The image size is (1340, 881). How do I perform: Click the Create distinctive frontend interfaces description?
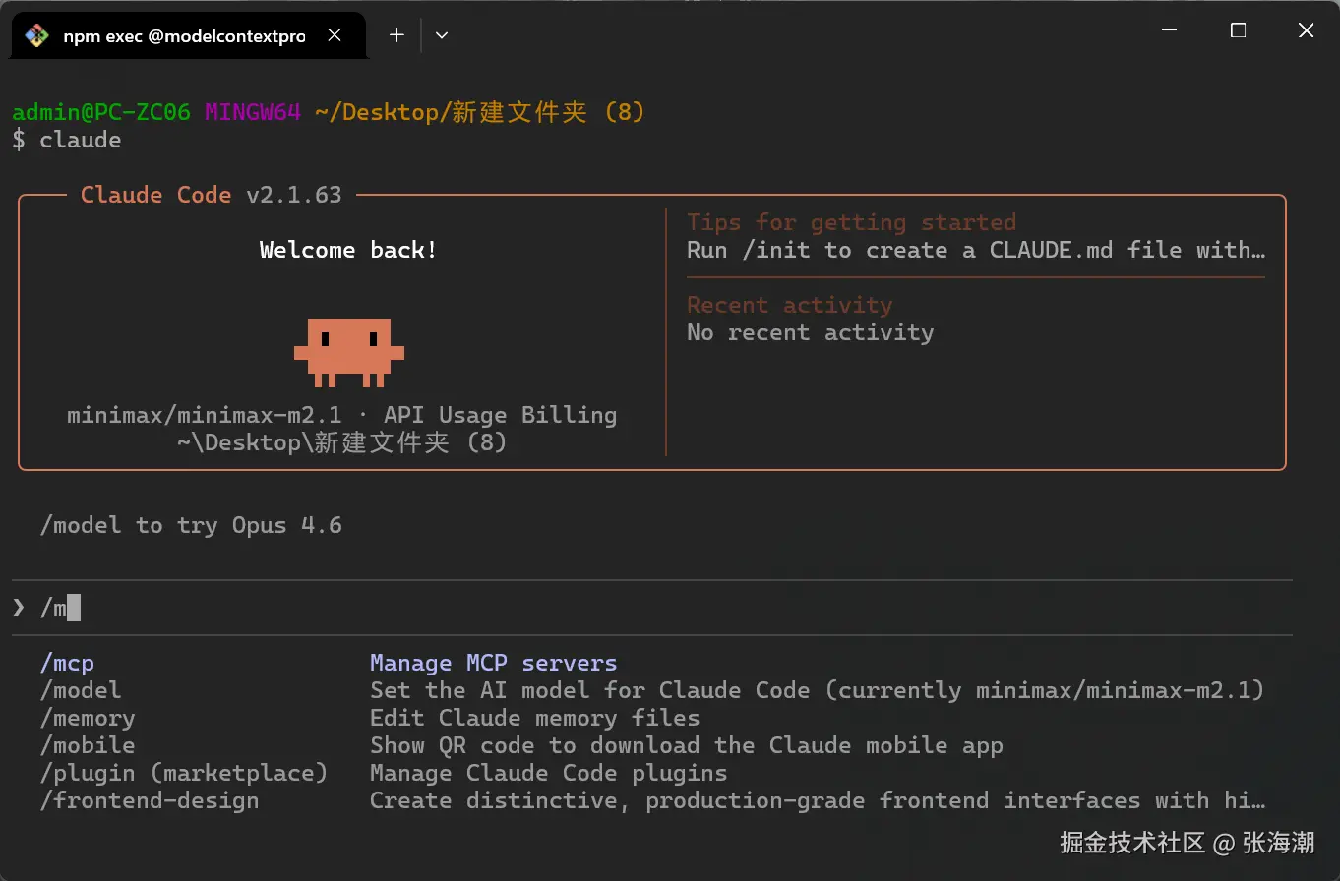tap(818, 800)
